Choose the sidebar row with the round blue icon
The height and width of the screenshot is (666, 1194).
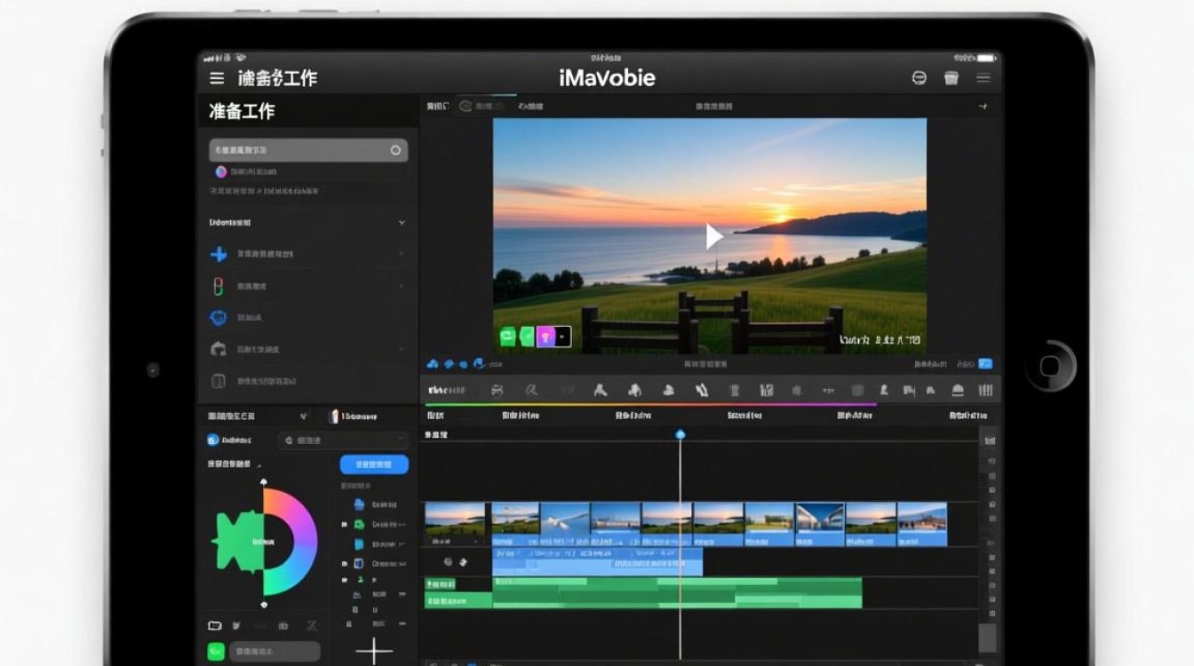[x=308, y=318]
